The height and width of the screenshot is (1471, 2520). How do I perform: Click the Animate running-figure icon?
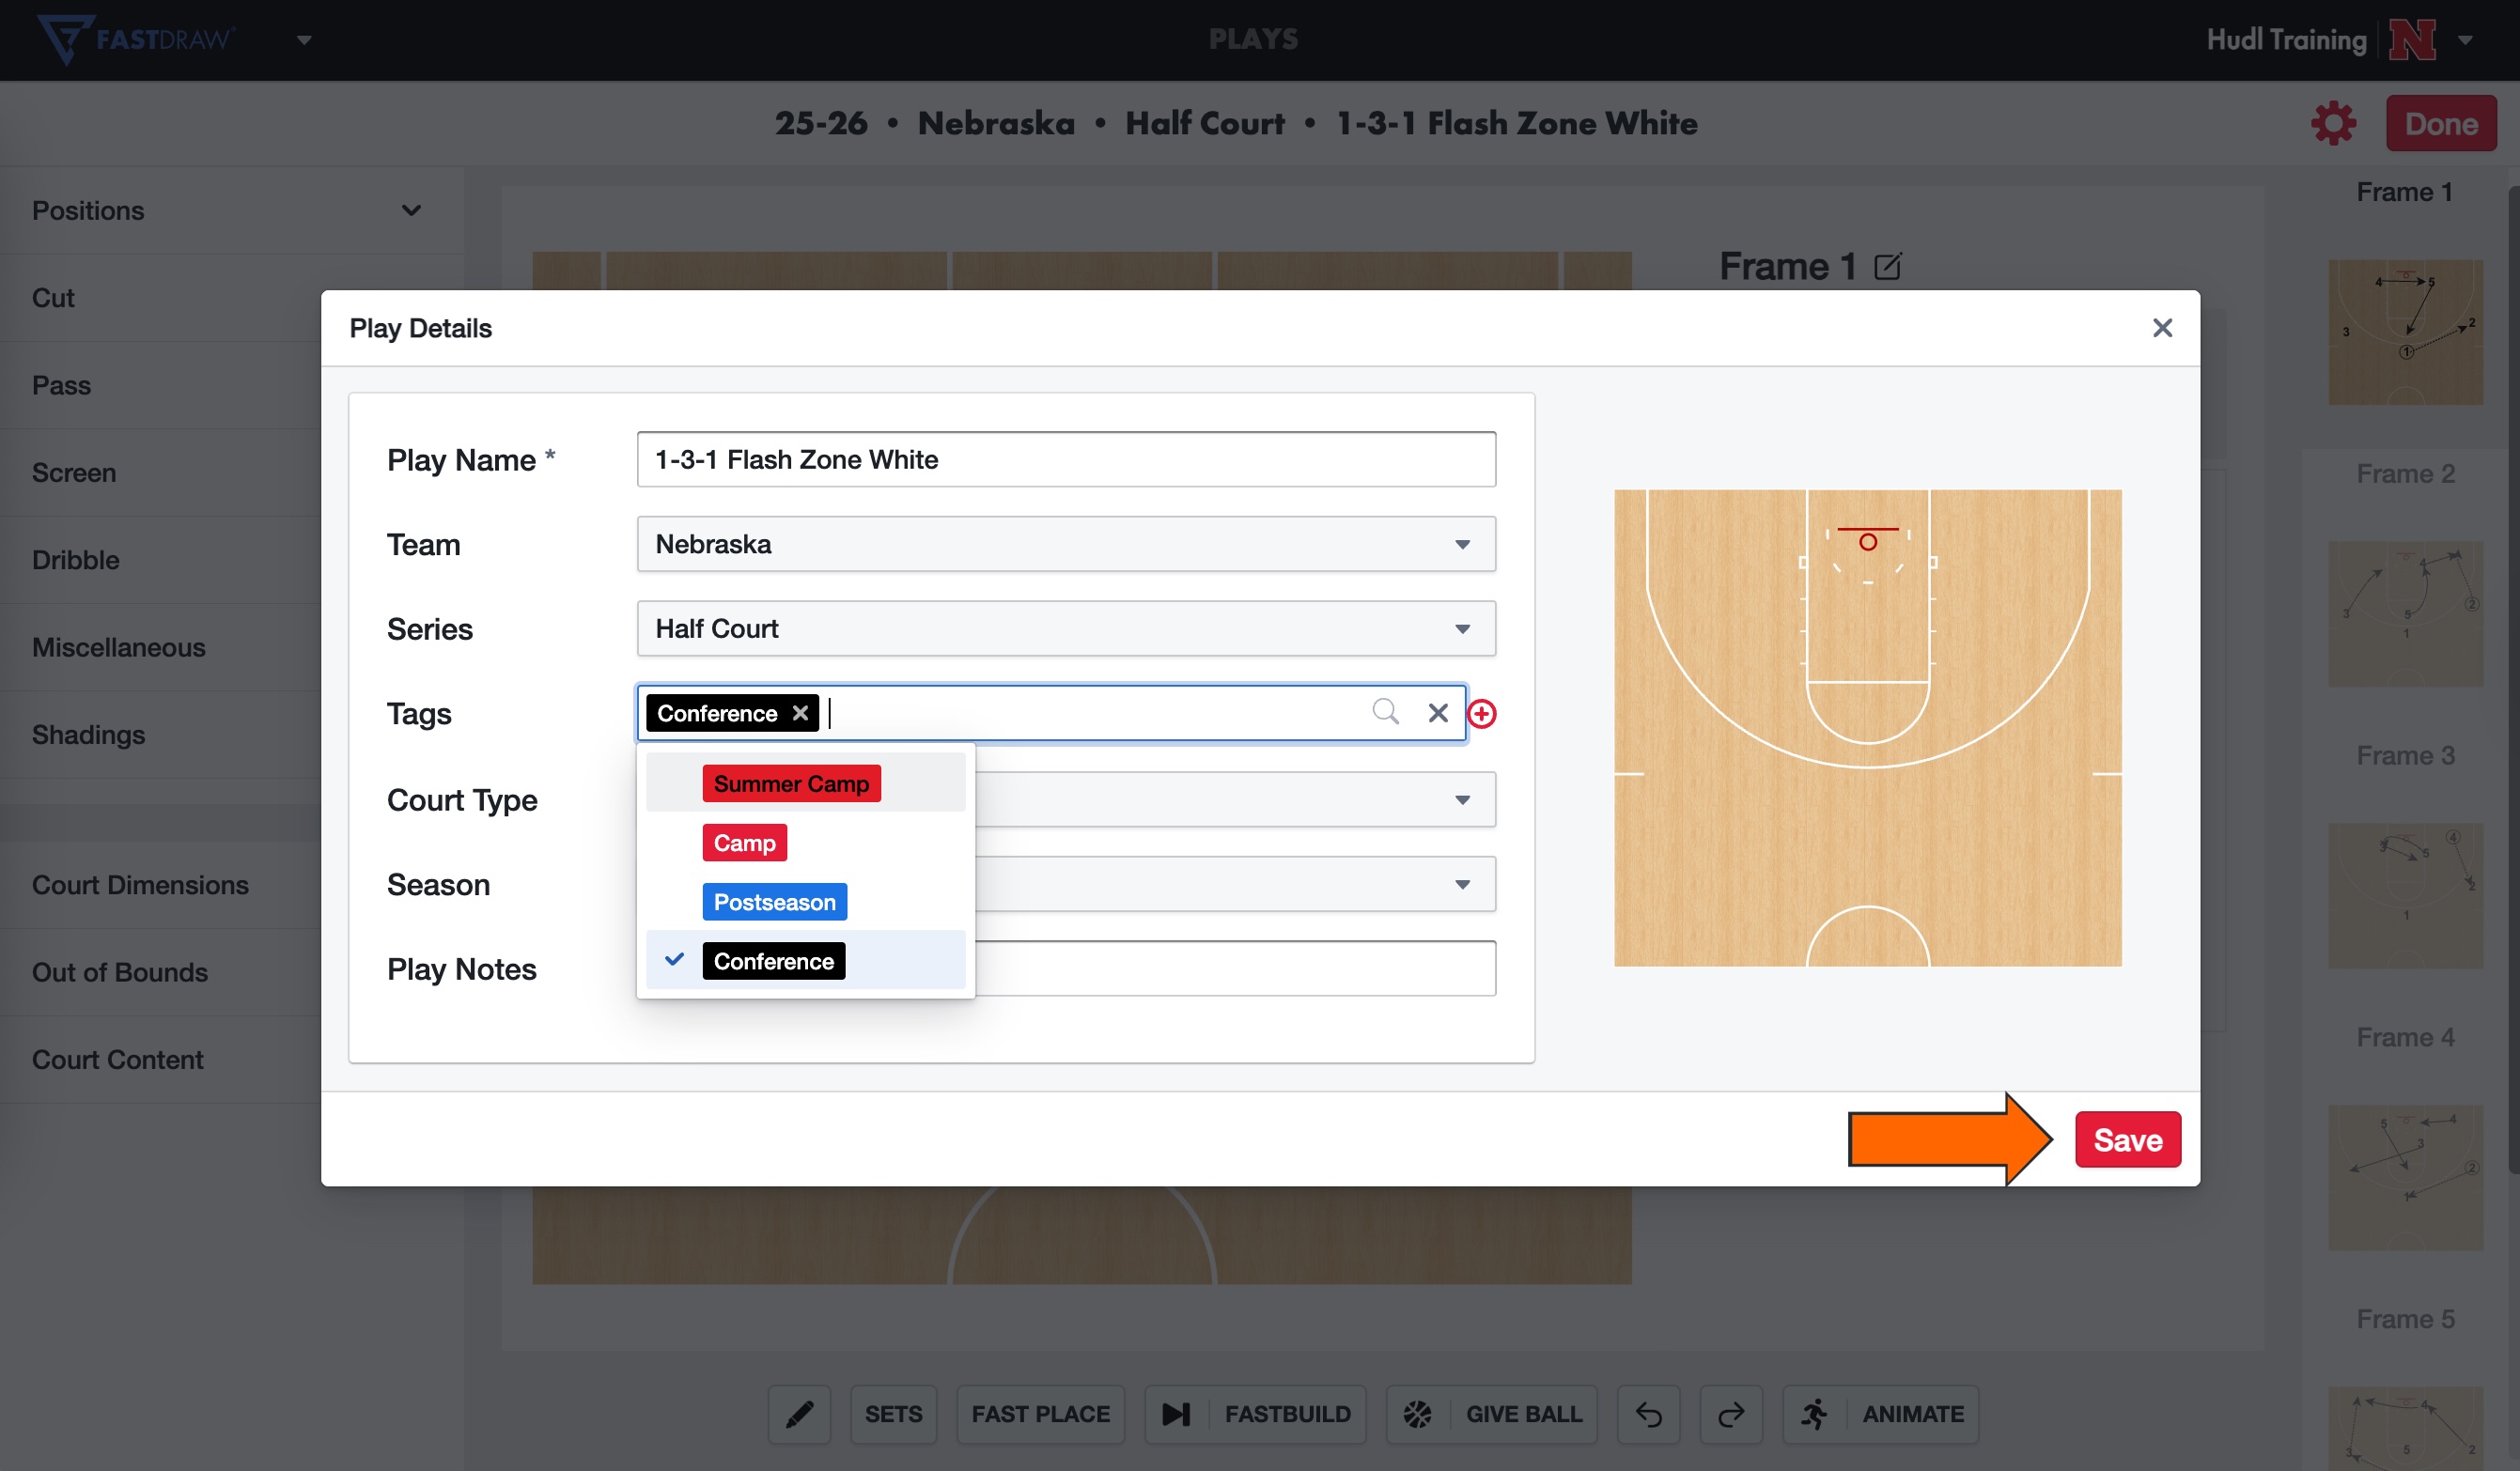coord(1814,1414)
